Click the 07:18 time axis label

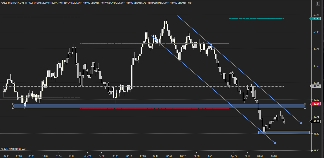coord(129,156)
